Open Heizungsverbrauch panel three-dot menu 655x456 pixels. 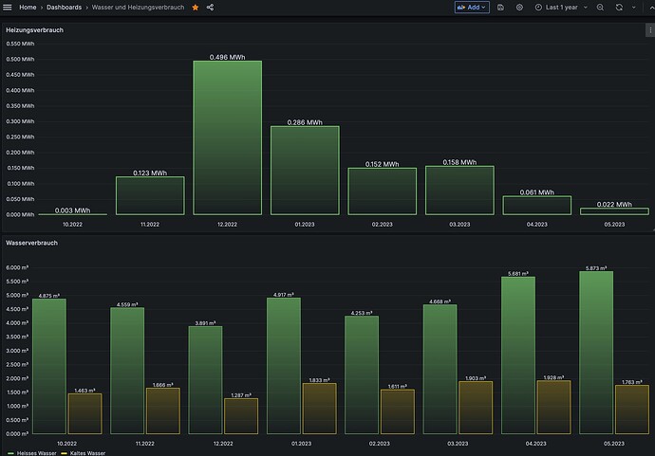pos(650,30)
